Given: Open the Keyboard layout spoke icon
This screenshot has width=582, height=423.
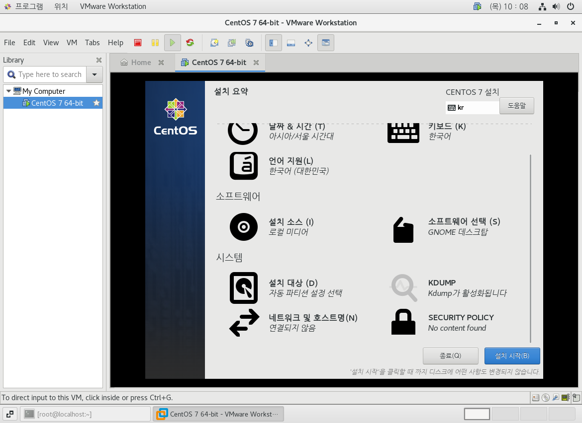Looking at the screenshot, I should (403, 133).
